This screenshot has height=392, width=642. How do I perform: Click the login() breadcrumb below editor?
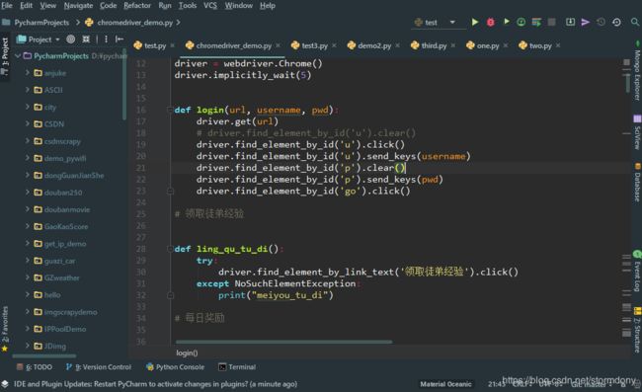click(187, 353)
